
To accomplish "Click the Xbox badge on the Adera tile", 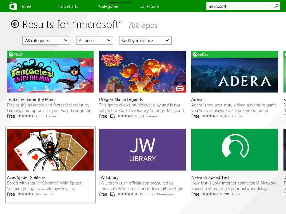I will coord(201,54).
